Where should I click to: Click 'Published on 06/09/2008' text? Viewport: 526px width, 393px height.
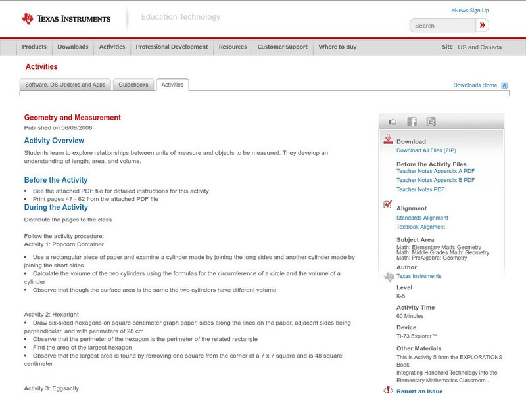(58, 127)
